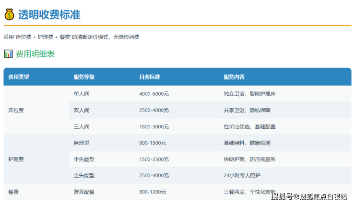The height and width of the screenshot is (204, 355).
Task: Click the 单人间 service level cell
Action: coord(82,94)
